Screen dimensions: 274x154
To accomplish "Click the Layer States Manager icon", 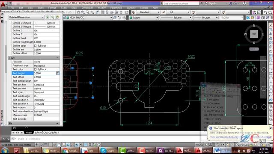I will point(124,18).
